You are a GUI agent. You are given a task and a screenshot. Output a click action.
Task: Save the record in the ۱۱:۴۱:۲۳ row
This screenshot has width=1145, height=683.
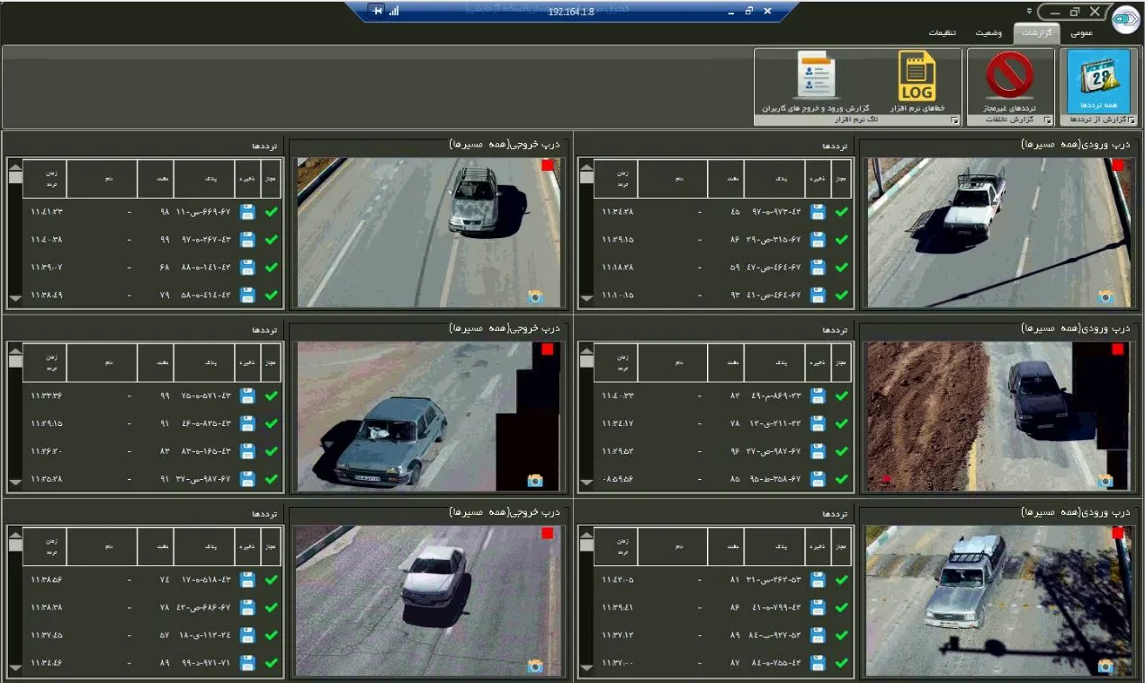[x=247, y=212]
